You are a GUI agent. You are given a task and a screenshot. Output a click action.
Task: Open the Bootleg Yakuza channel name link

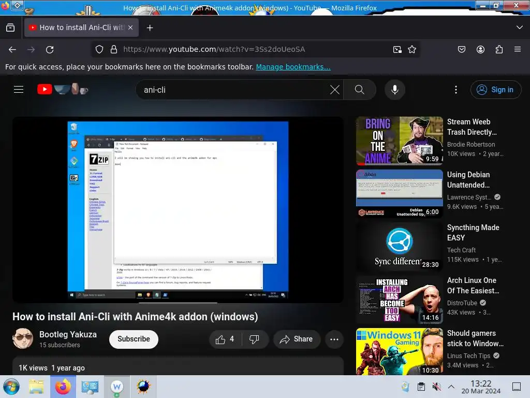tap(68, 334)
